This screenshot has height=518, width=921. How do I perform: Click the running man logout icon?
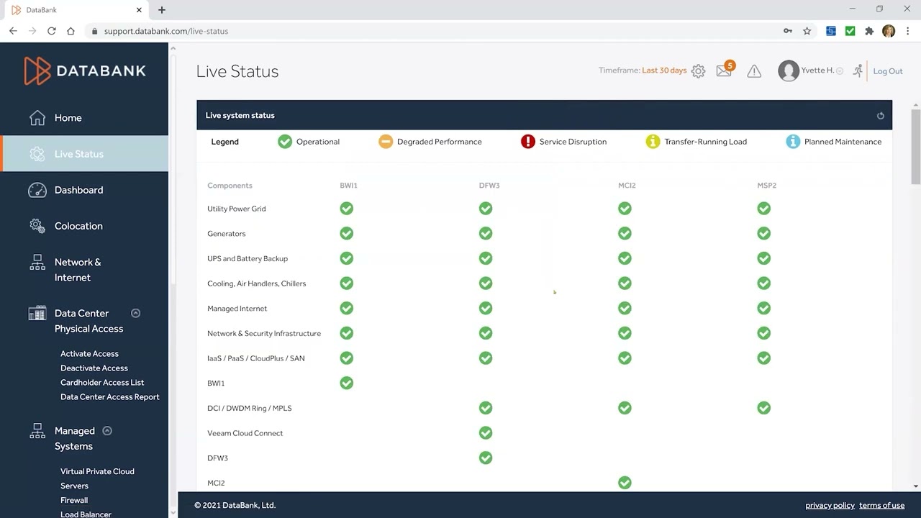[x=858, y=71]
